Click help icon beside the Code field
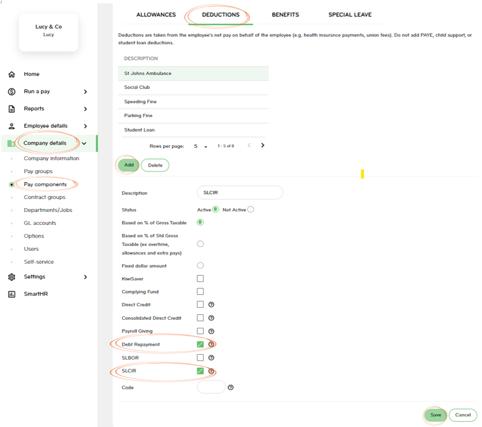 coord(231,387)
